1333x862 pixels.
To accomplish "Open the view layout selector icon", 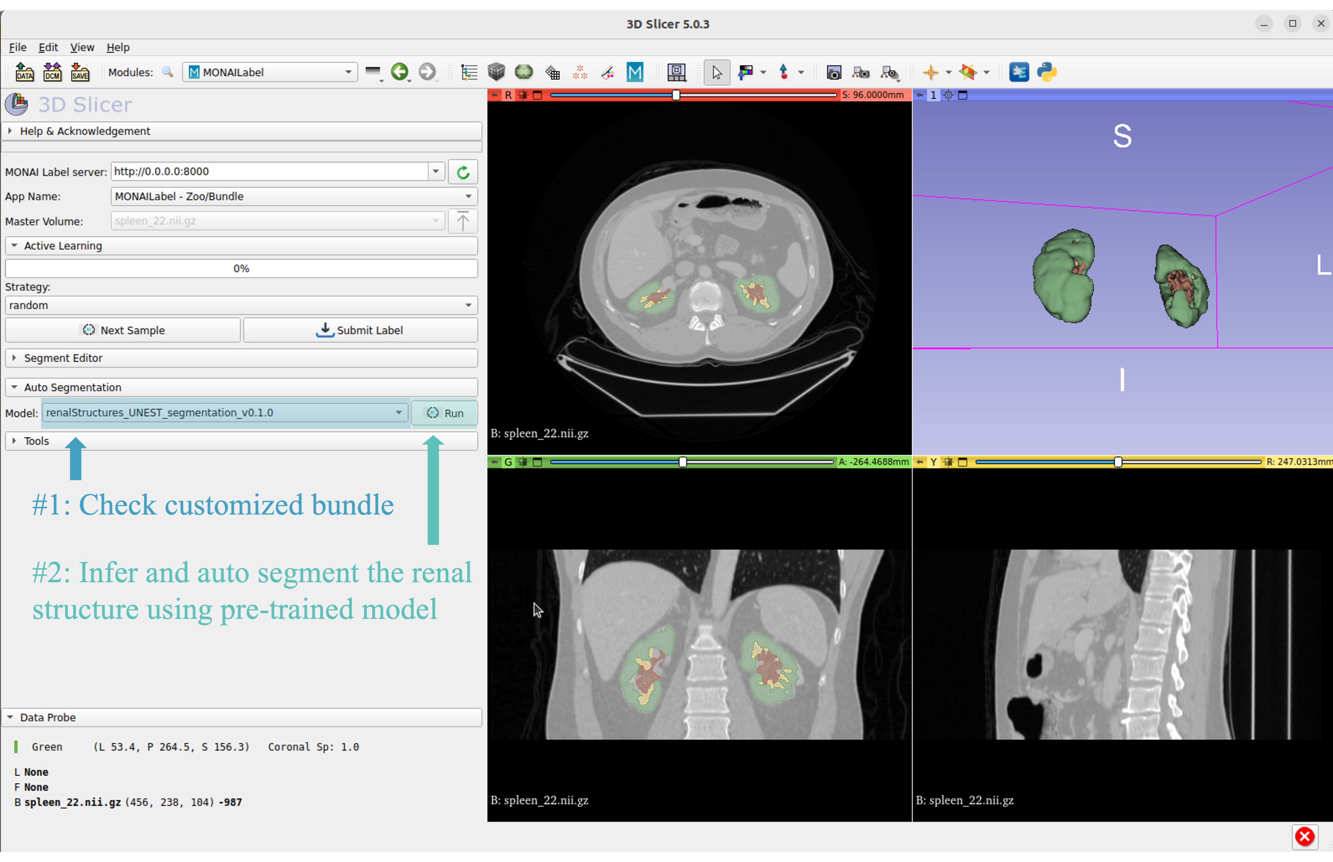I will [x=677, y=72].
